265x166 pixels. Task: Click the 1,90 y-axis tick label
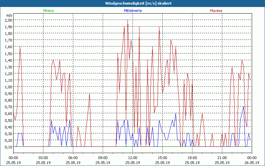9,27
